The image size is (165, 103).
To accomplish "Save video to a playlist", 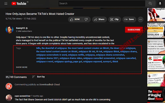I will (x=129, y=20).
